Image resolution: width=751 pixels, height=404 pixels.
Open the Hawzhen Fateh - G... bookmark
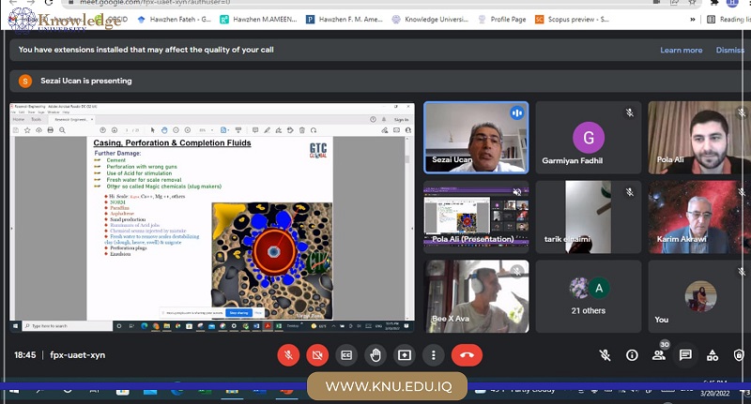point(175,19)
